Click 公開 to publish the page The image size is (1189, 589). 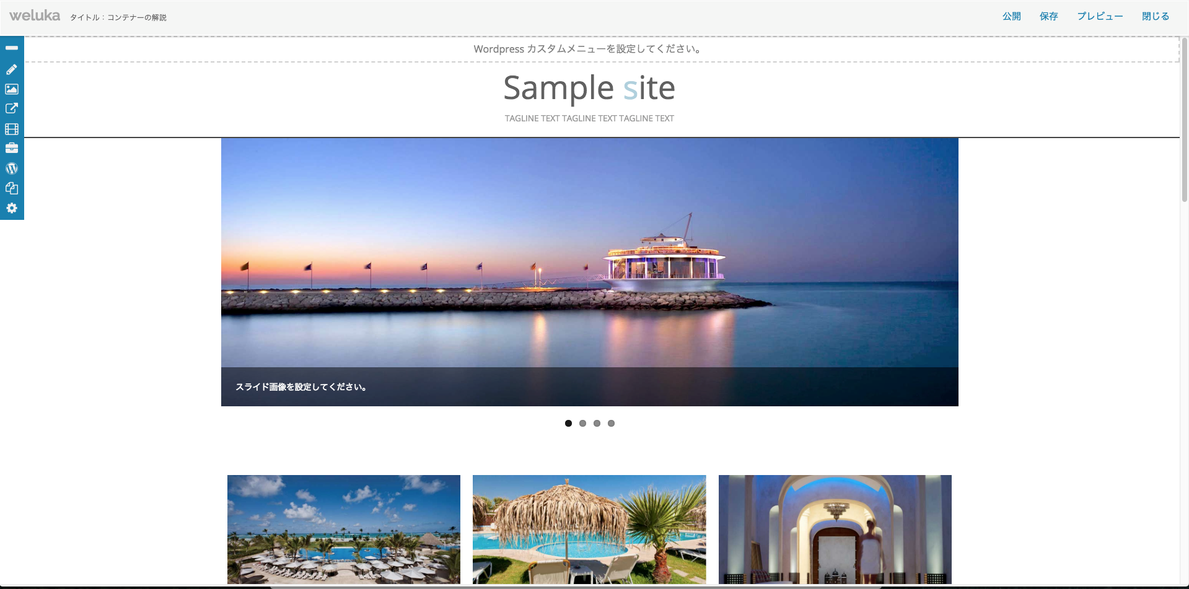click(1012, 16)
